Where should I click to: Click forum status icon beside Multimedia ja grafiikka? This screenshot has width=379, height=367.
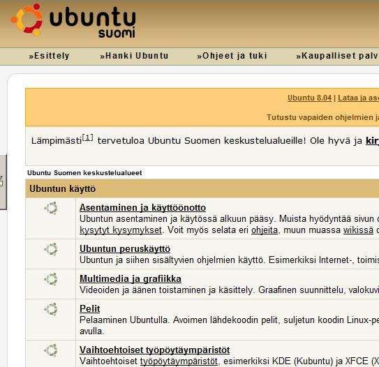pos(51,279)
